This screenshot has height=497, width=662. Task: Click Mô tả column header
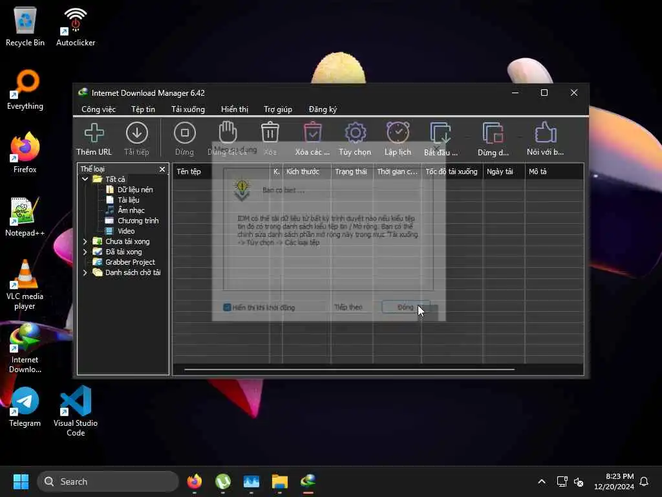(x=554, y=171)
